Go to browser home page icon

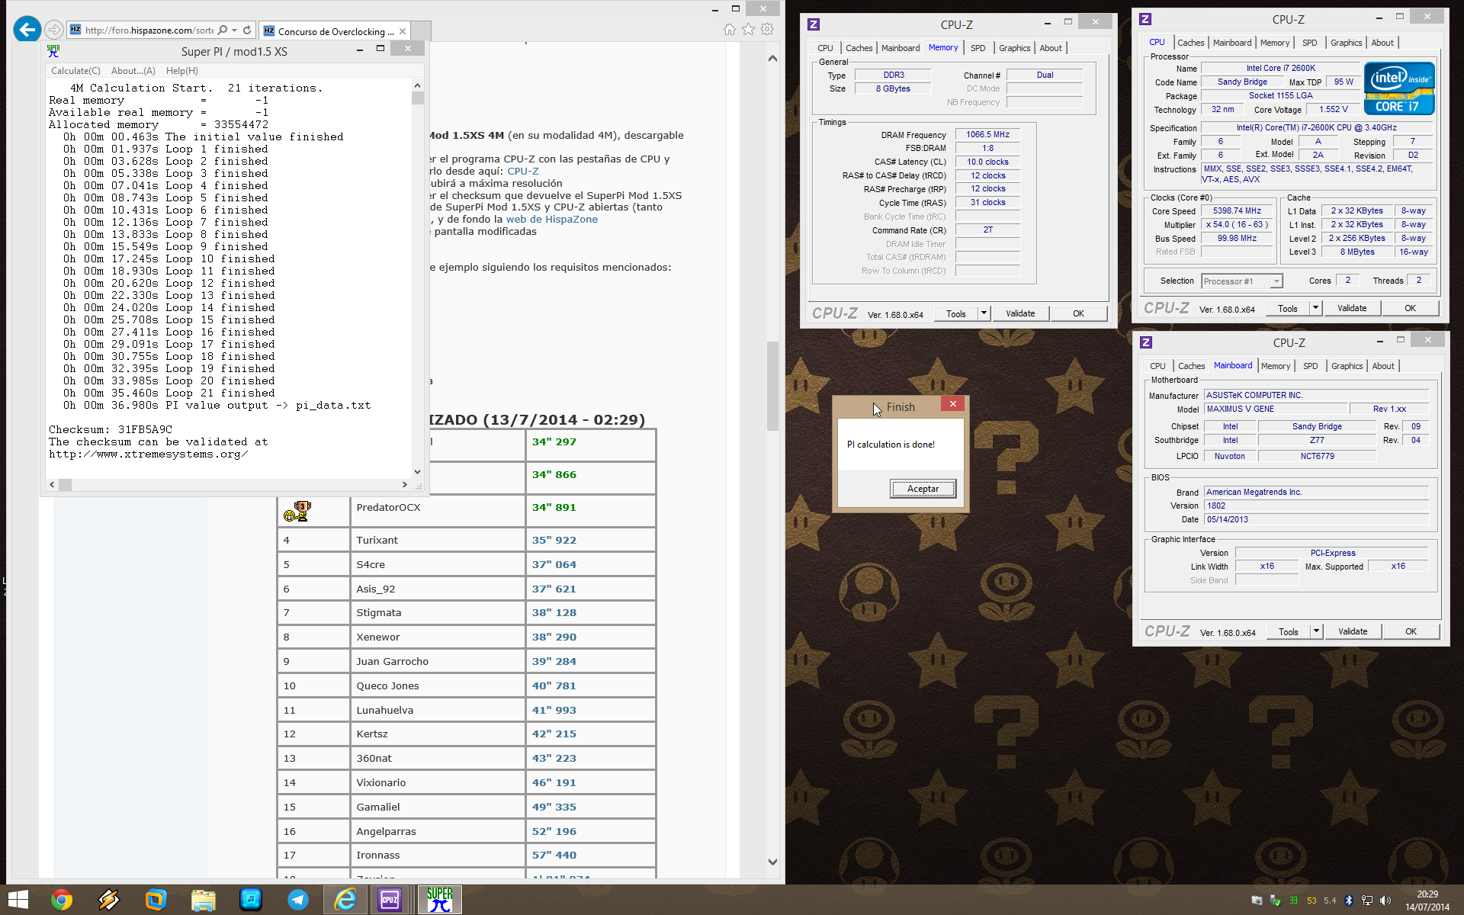point(729,30)
